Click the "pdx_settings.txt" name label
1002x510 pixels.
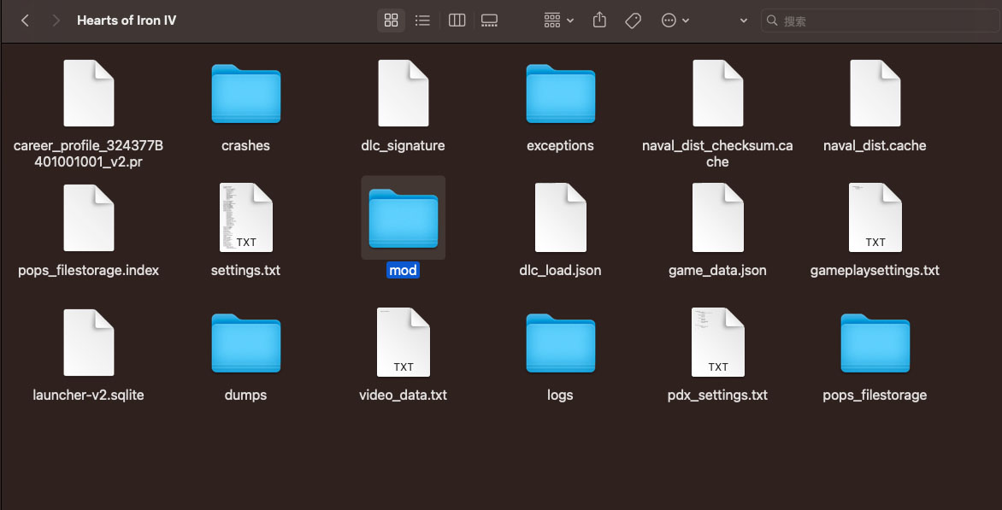[x=717, y=396]
